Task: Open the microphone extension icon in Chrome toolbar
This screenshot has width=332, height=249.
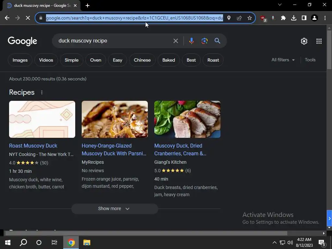Action: click(x=273, y=18)
